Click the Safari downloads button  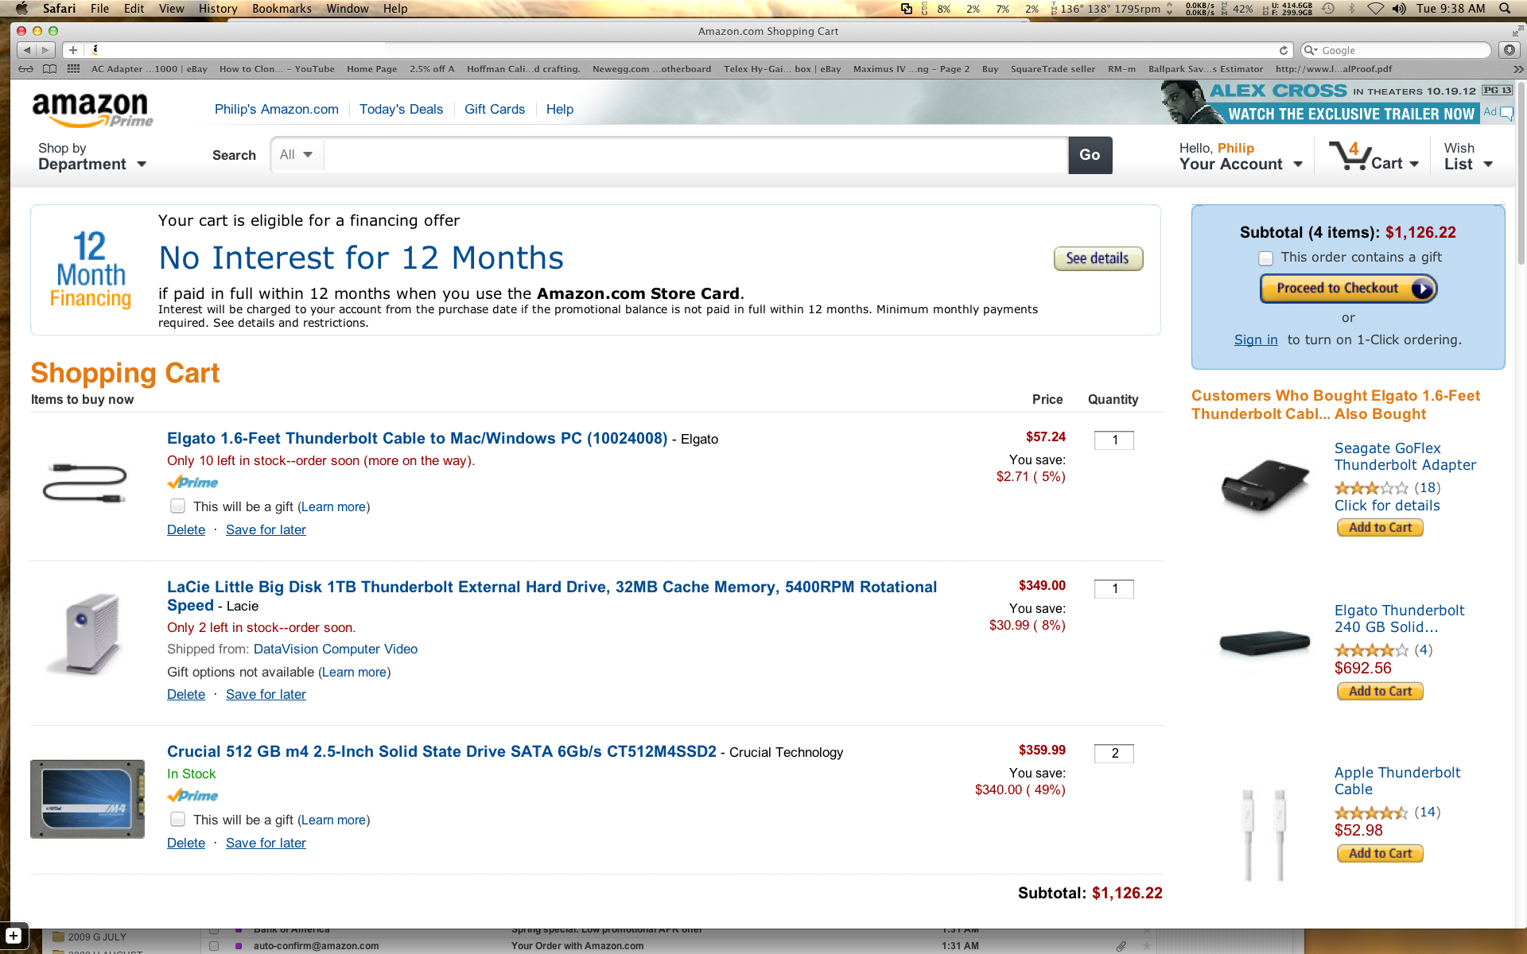[1509, 50]
